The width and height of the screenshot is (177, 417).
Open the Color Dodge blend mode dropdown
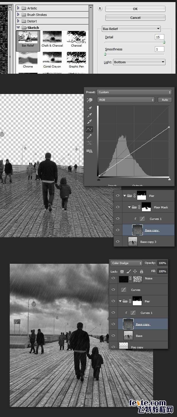click(127, 263)
